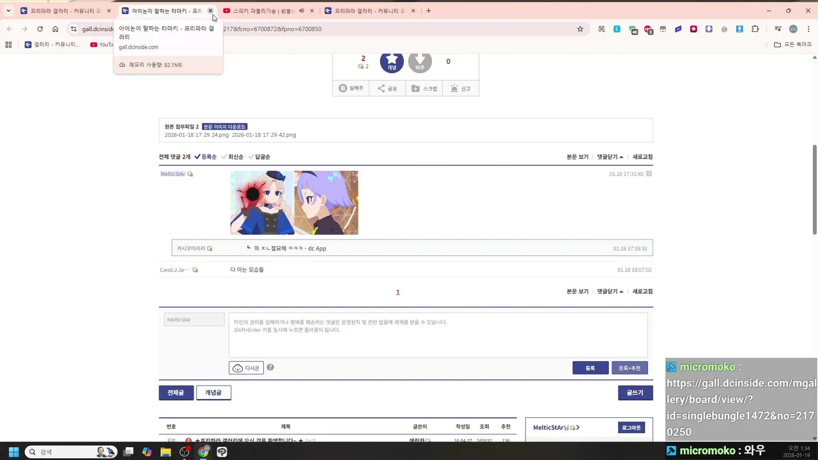This screenshot has height=460, width=818.
Task: Click the purple download arrow extension
Action: point(709,29)
